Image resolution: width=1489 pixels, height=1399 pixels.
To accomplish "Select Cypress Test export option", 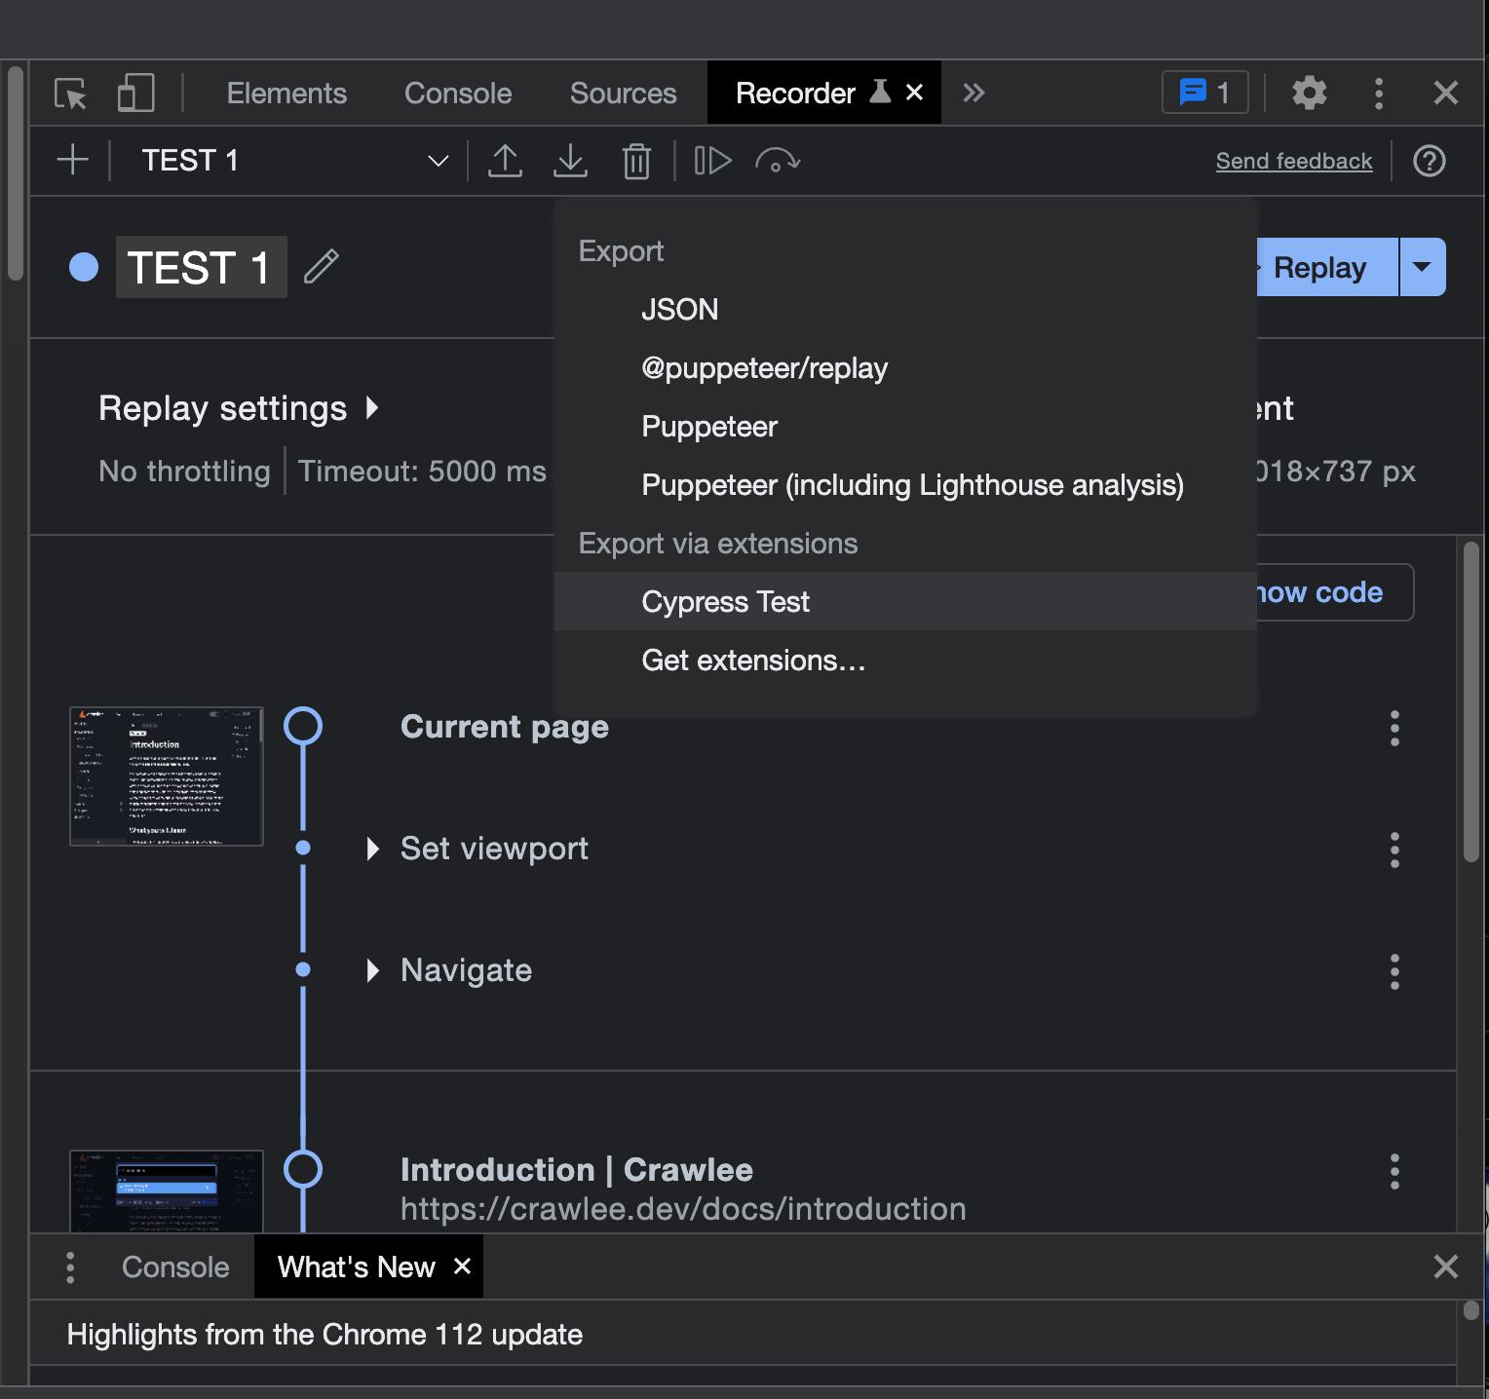I will pos(725,602).
